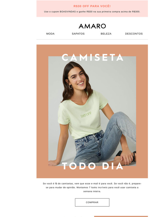Click the CAMISETA heading on the hero
The height and width of the screenshot is (217, 163).
click(92, 57)
